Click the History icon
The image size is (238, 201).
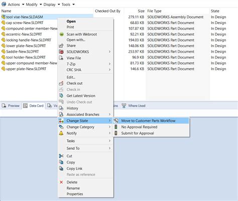(x=61, y=108)
